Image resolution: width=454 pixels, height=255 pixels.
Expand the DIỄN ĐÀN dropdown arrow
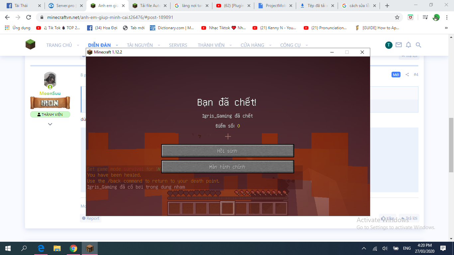[117, 45]
